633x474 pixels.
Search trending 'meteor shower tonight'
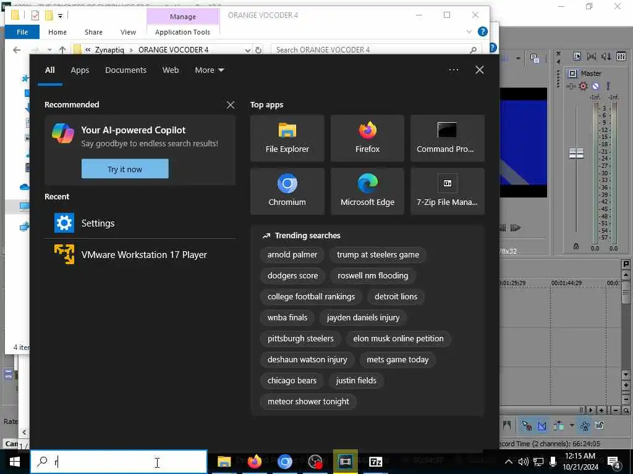pos(308,401)
